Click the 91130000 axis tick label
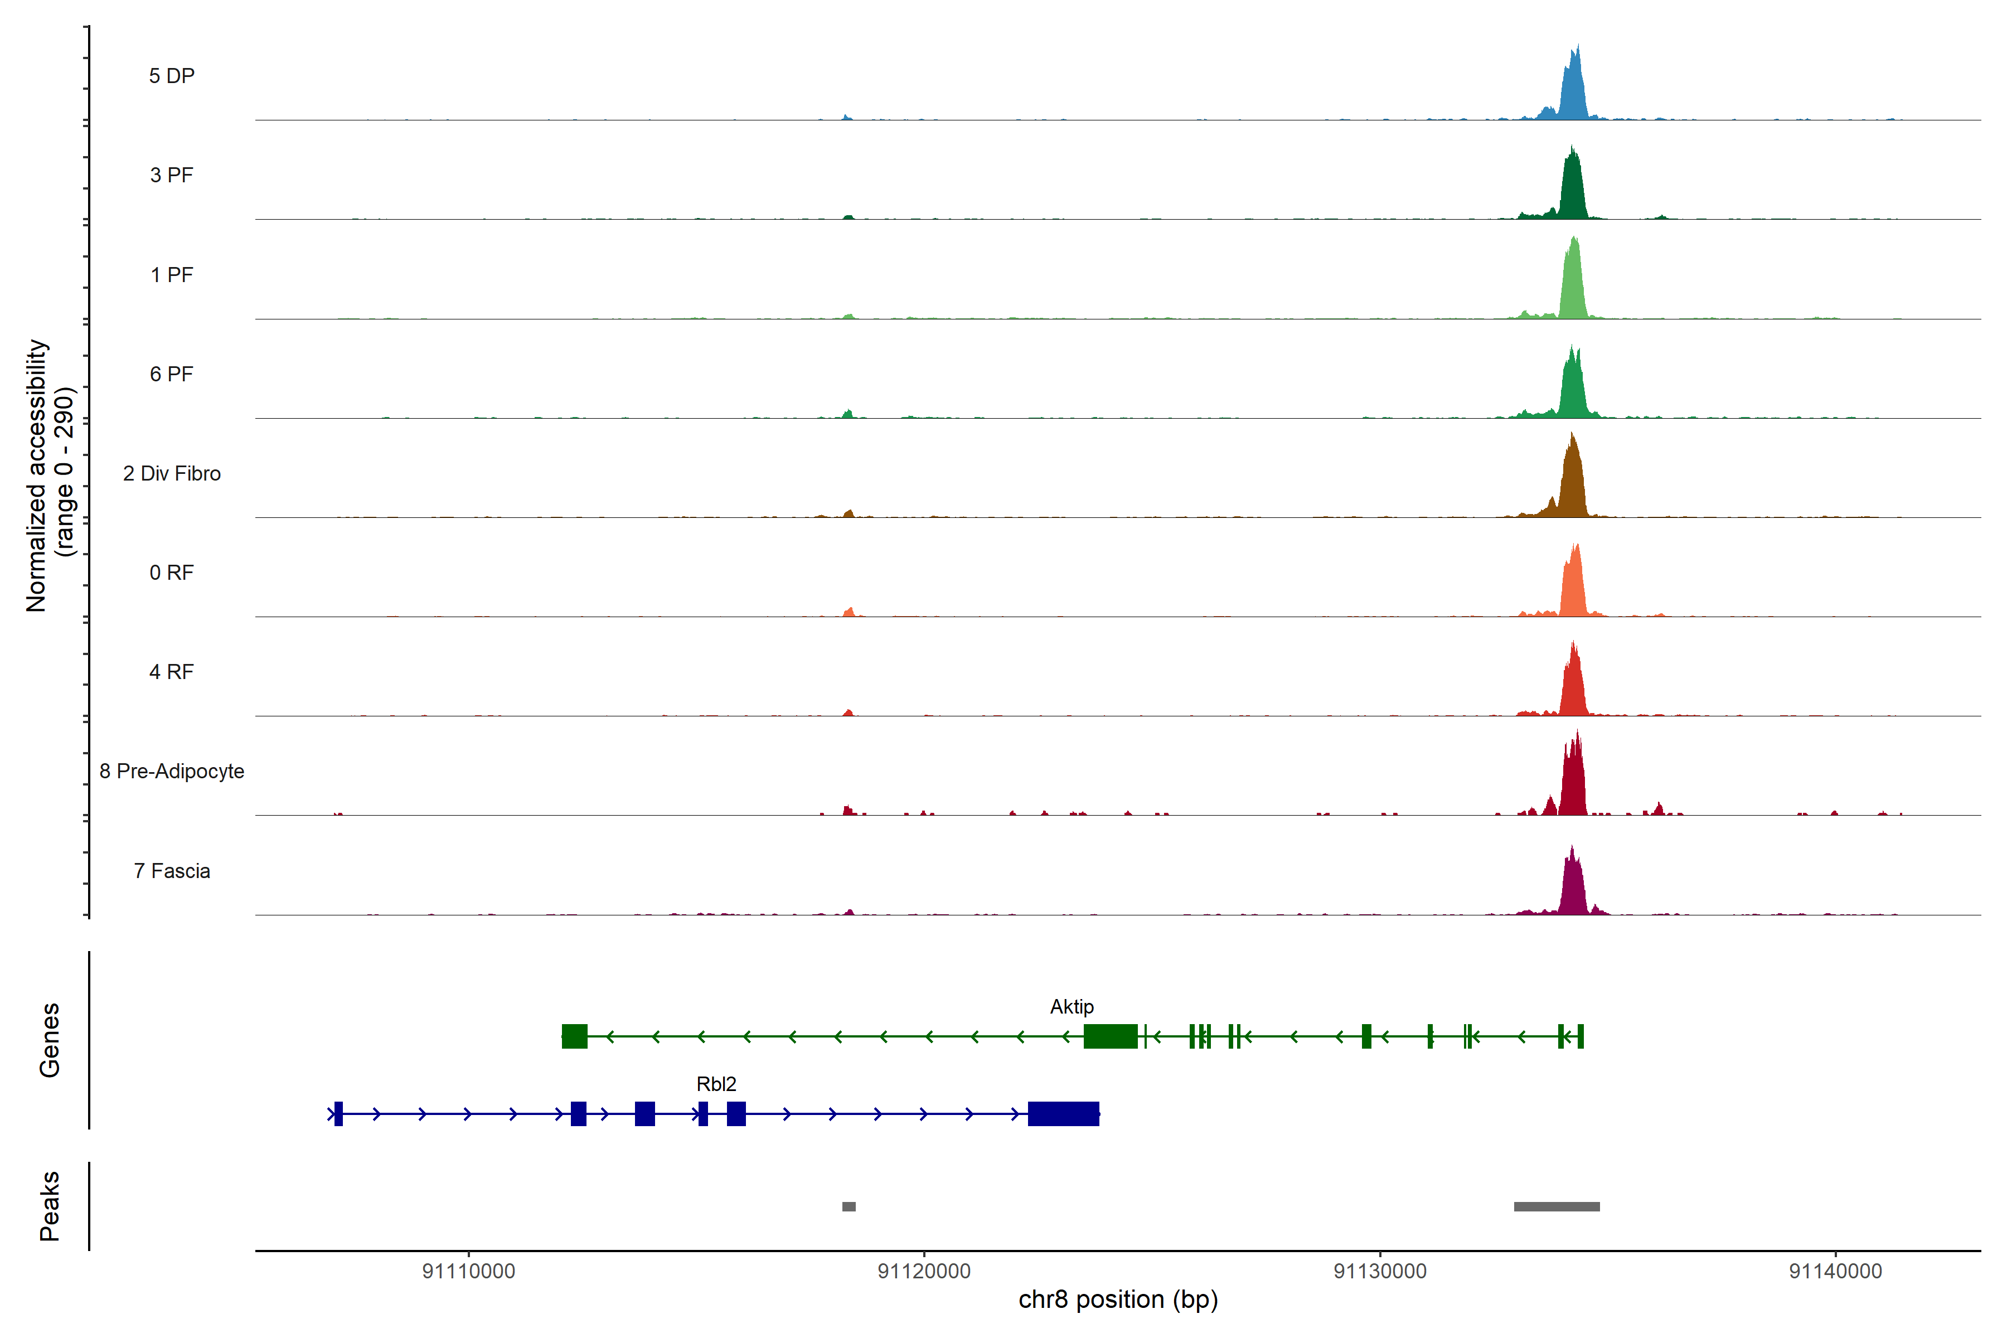Viewport: 2007px width, 1338px height. click(x=1379, y=1271)
